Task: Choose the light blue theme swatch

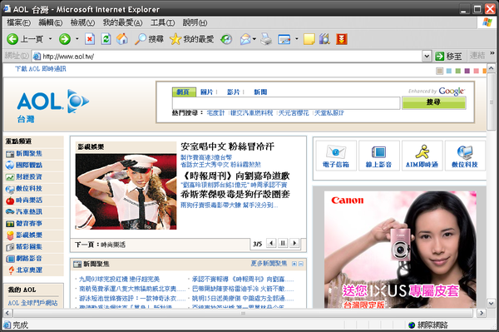Action: (x=449, y=71)
